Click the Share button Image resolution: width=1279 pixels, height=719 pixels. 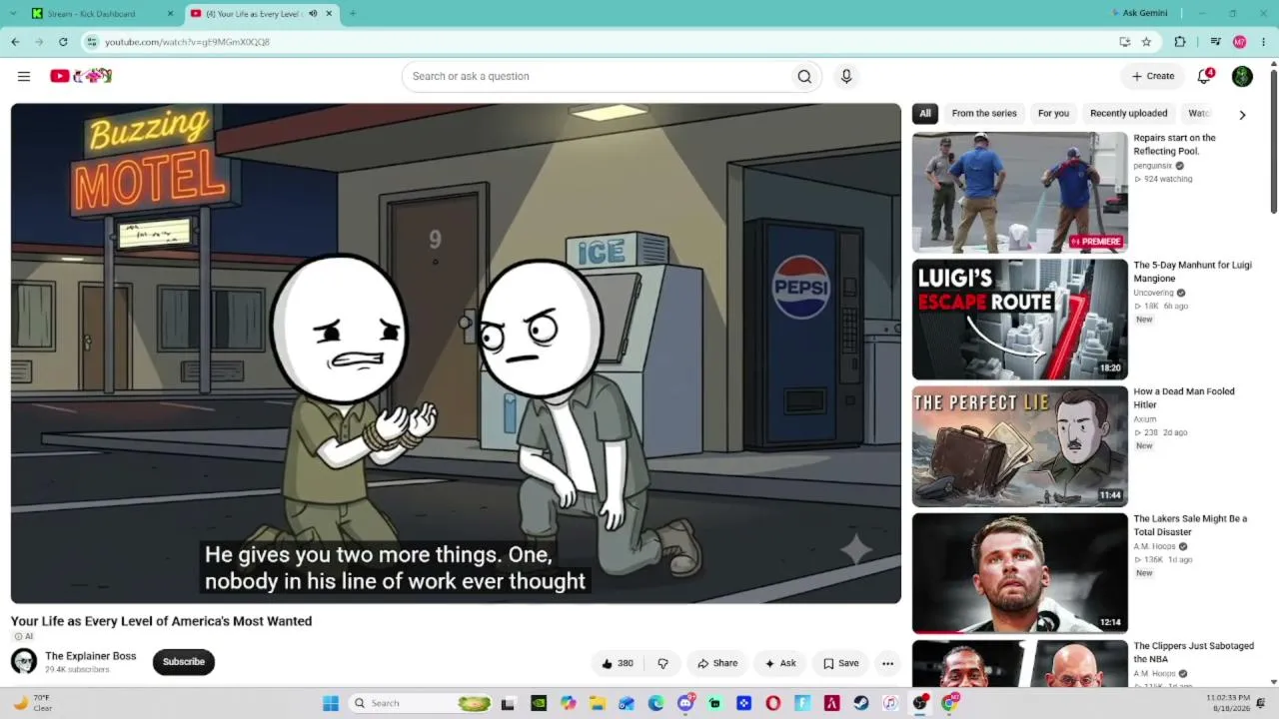[717, 663]
